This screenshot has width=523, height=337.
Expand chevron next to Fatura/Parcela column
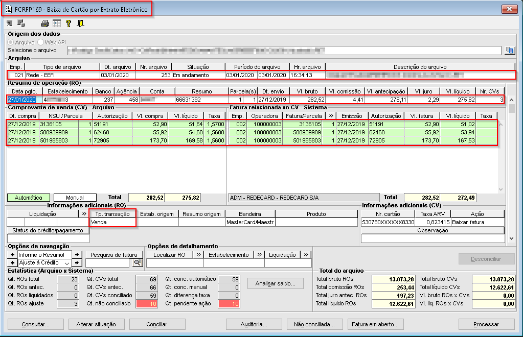[331, 116]
